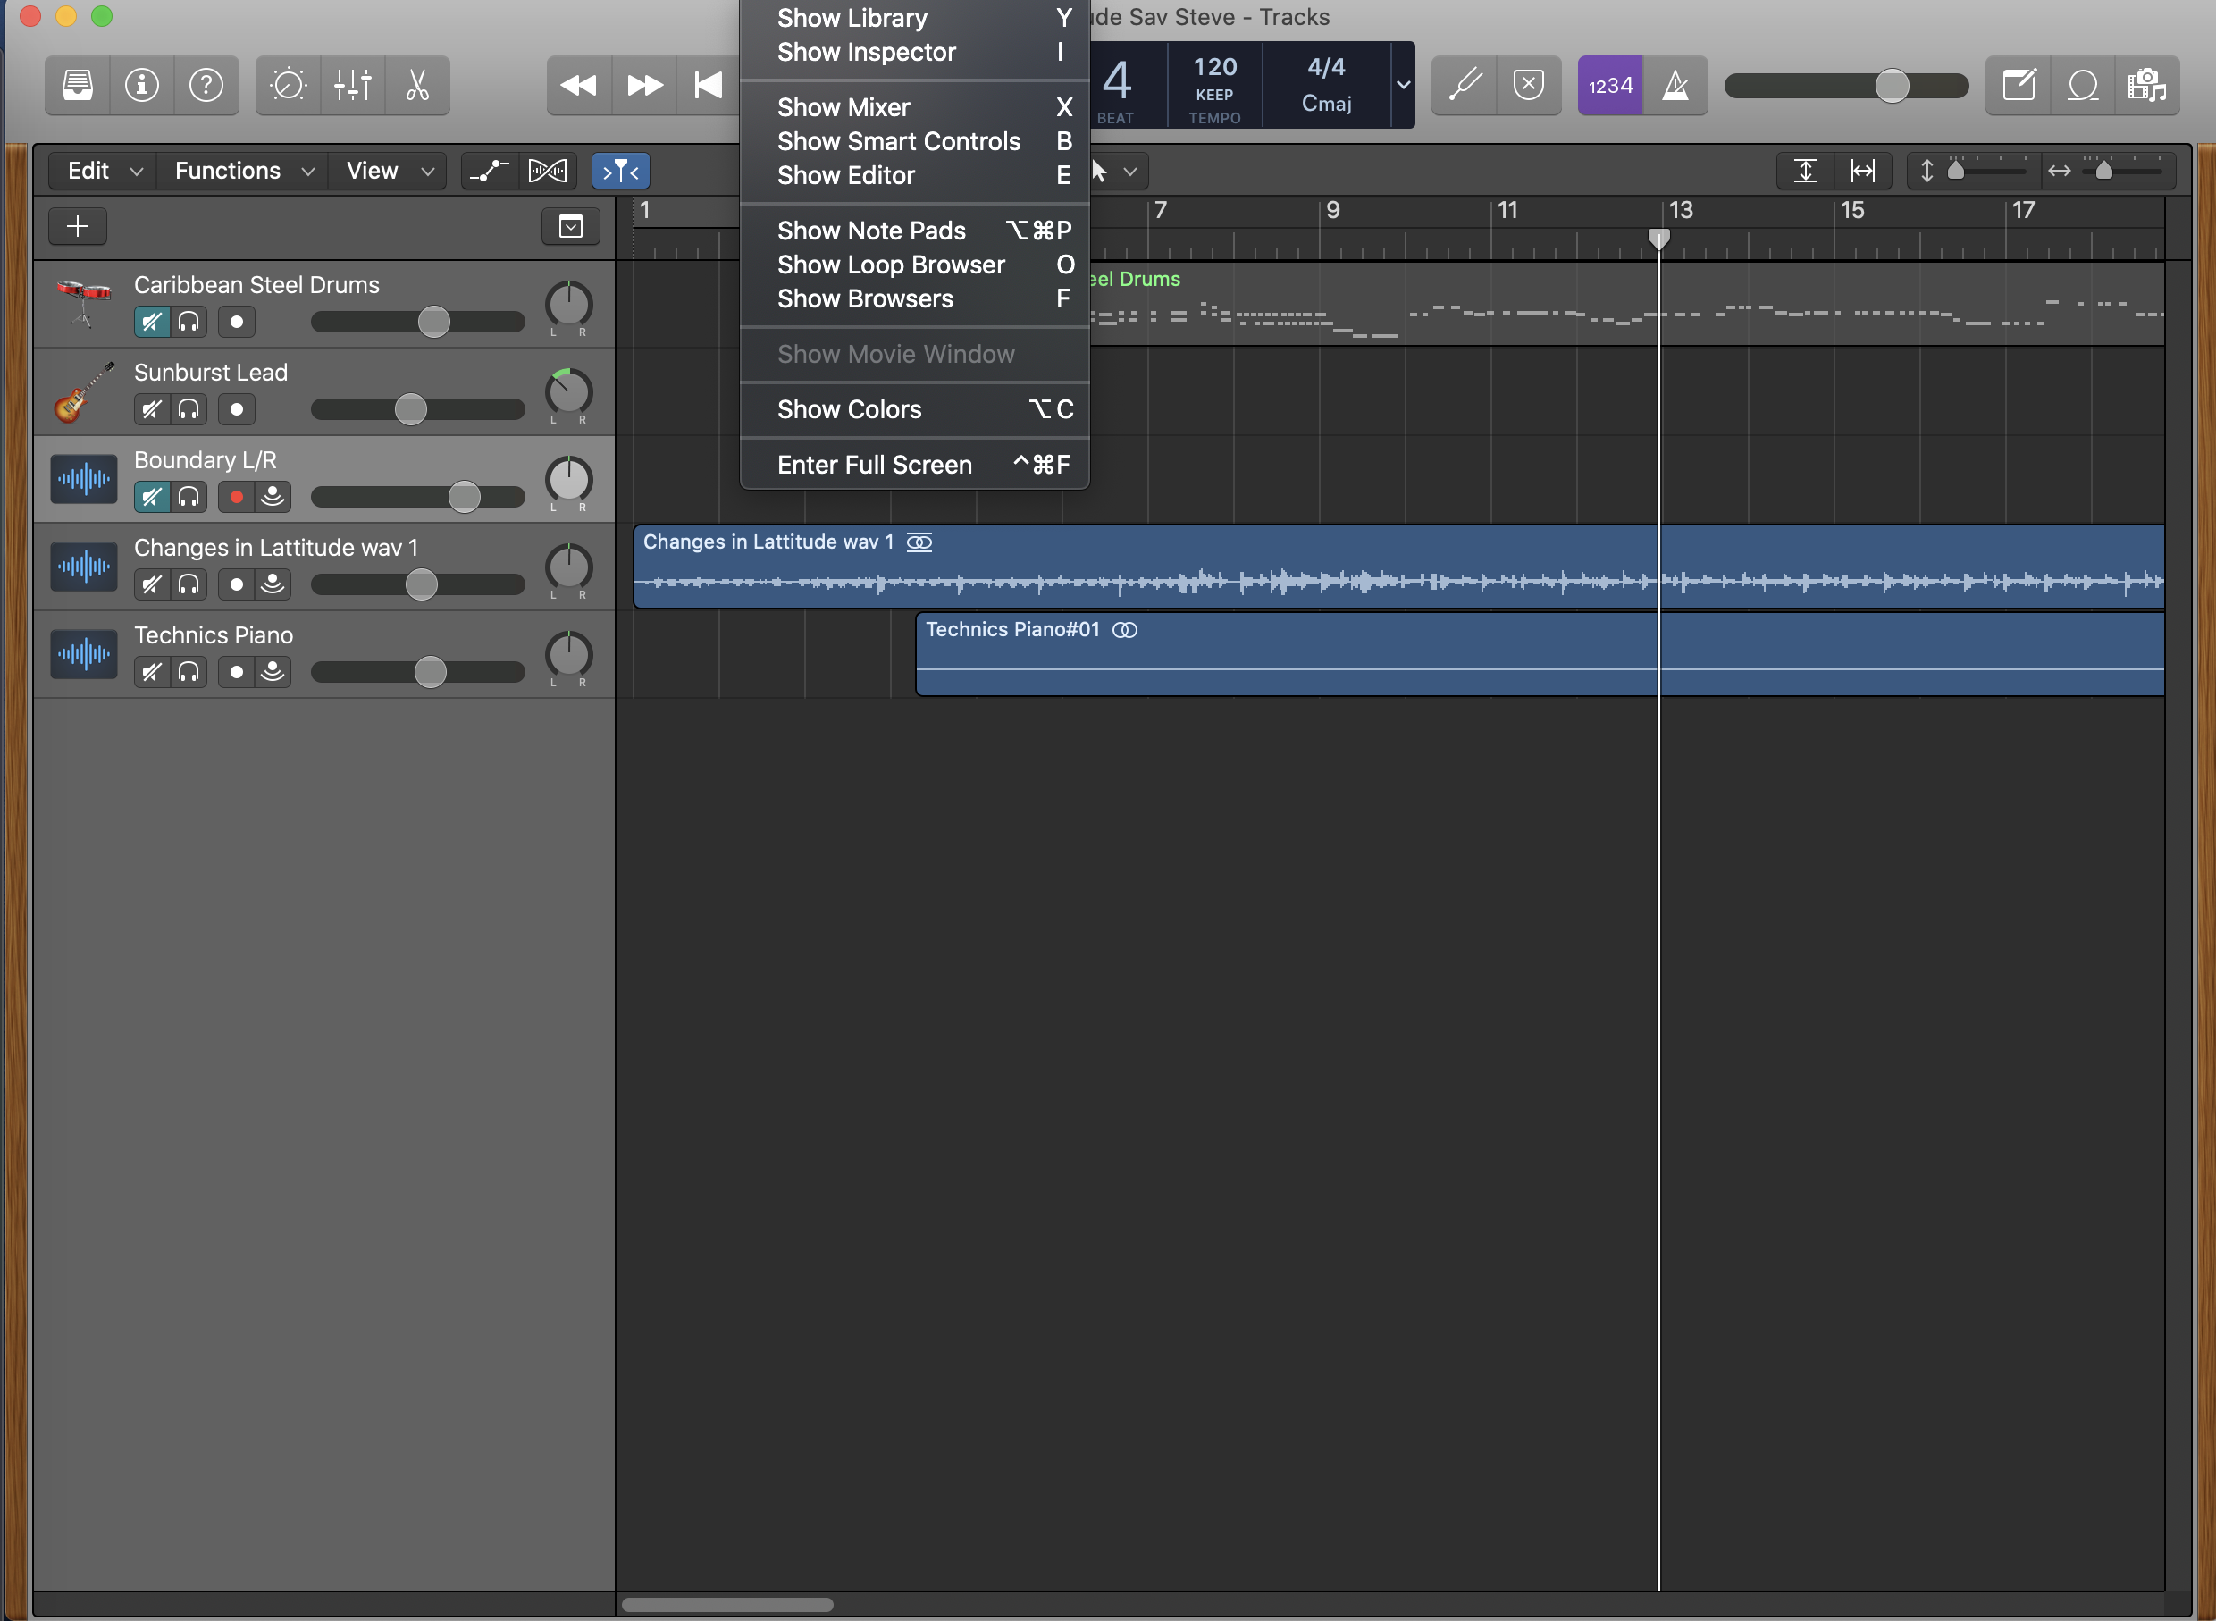Click the Tuner fork icon

tap(1465, 86)
